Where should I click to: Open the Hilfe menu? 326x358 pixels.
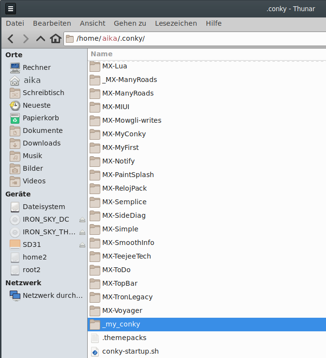click(x=214, y=23)
